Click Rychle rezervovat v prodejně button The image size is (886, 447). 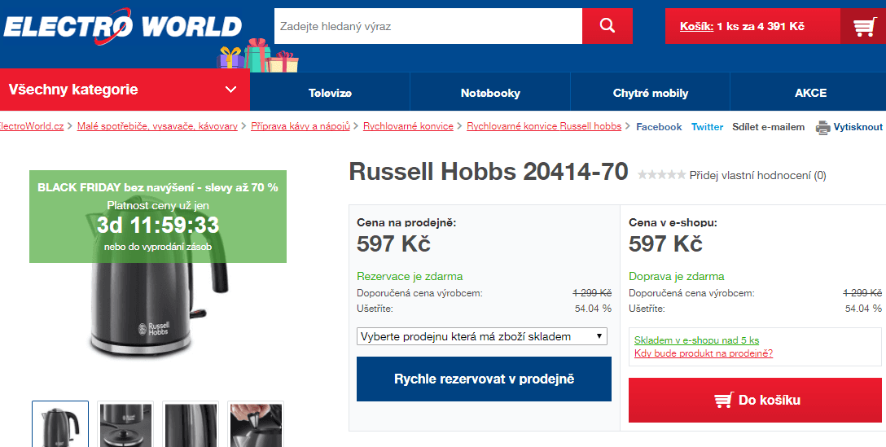484,379
